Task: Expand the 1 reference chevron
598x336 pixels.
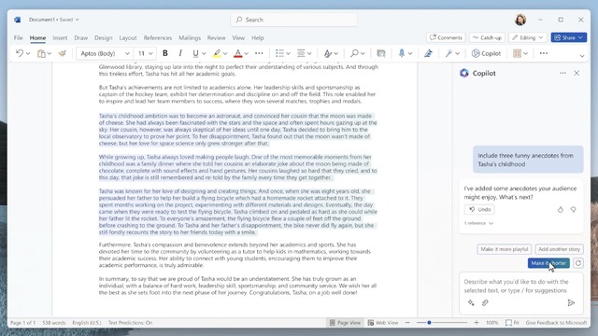Action: coord(491,223)
